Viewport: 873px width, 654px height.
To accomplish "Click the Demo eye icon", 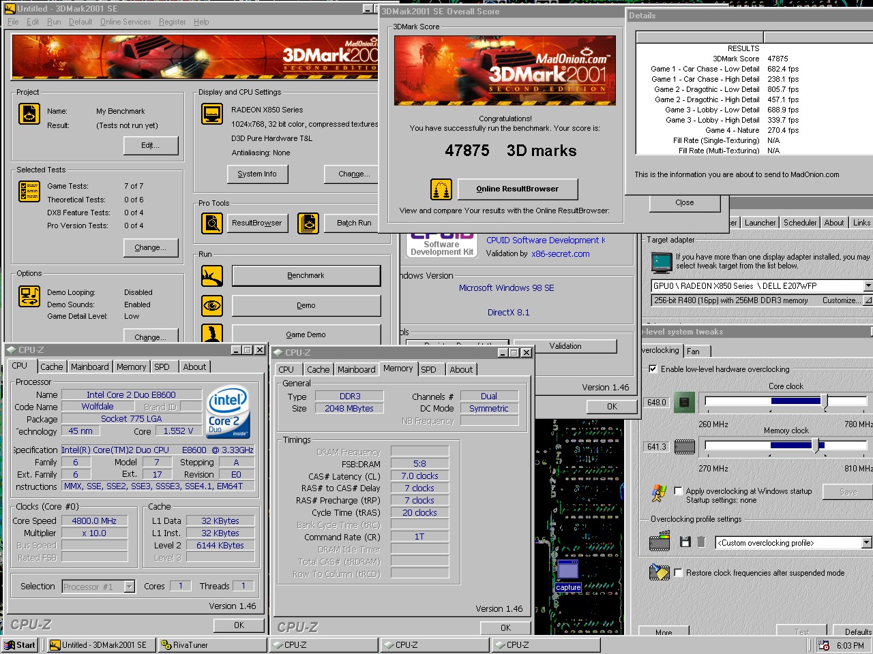I will [212, 305].
